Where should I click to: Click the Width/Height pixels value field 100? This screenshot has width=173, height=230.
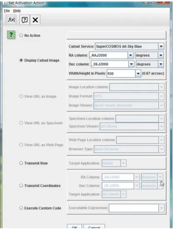coord(121,73)
